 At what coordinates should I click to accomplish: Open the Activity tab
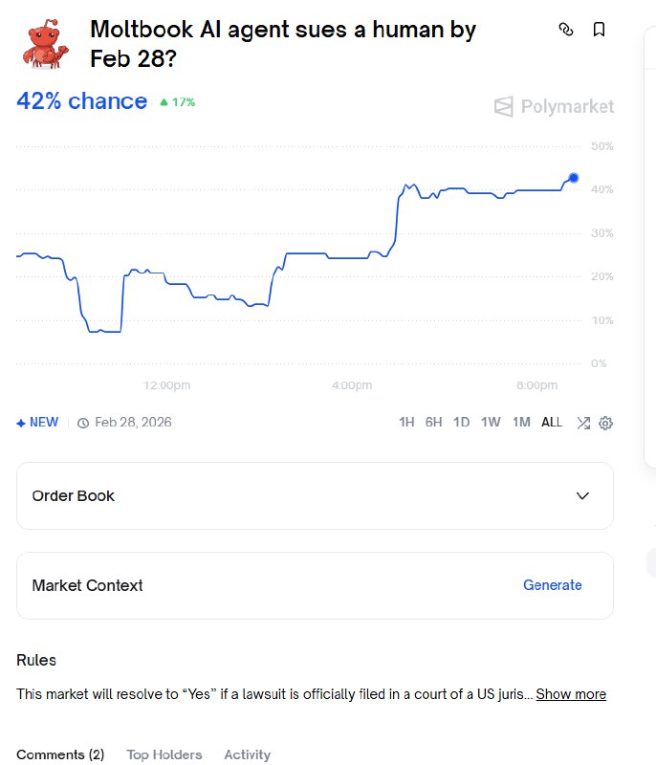248,754
